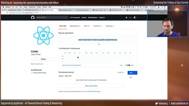
Task: Click the '1 contribution in the last year' heading
Action: point(69,48)
